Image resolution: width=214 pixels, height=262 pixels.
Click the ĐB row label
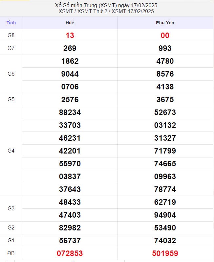pos(11,253)
